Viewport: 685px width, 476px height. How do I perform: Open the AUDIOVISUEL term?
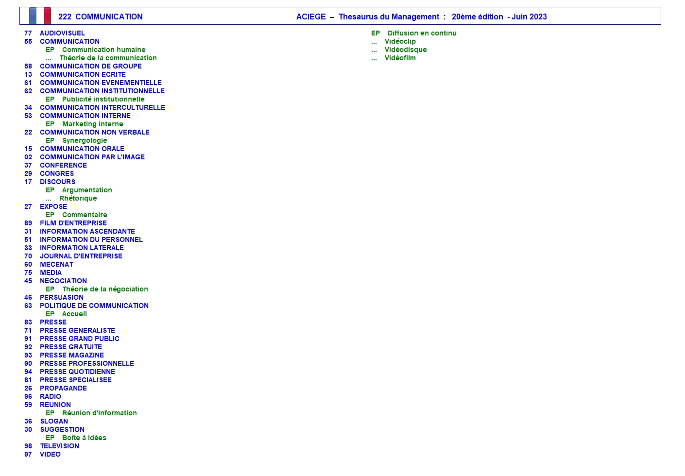click(62, 33)
